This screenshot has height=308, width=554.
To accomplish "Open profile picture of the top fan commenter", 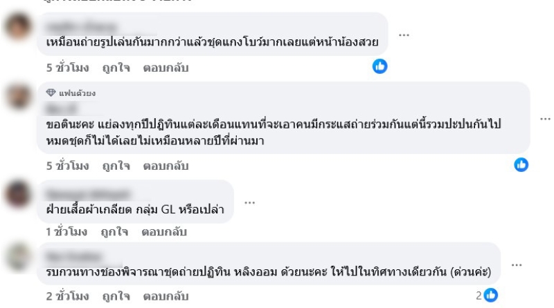I will 17,97.
